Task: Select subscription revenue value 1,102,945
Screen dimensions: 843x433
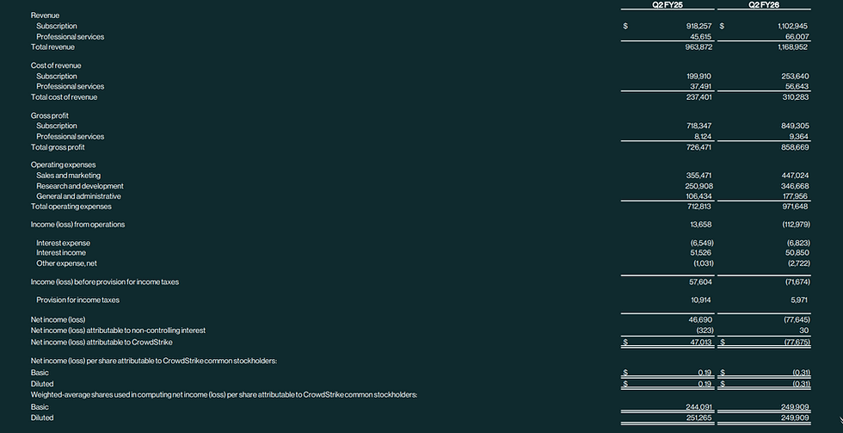Action: tap(792, 26)
